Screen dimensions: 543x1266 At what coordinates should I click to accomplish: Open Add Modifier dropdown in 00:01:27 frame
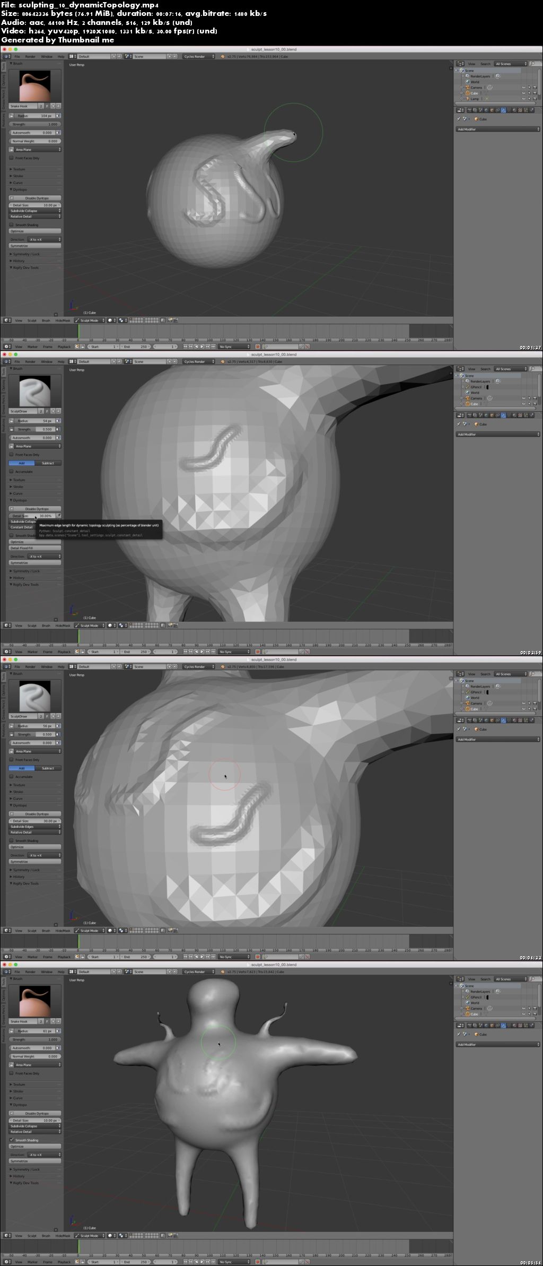(497, 129)
